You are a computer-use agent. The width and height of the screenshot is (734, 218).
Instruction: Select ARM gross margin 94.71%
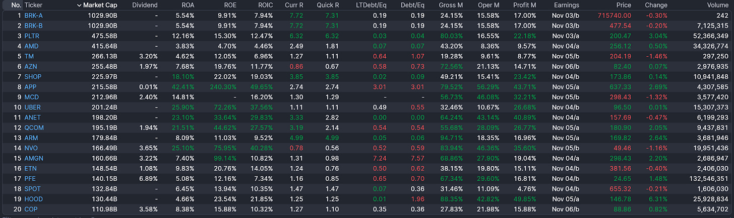[451, 138]
